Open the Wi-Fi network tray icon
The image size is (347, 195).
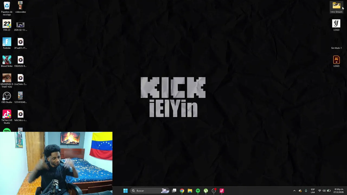coord(320,191)
